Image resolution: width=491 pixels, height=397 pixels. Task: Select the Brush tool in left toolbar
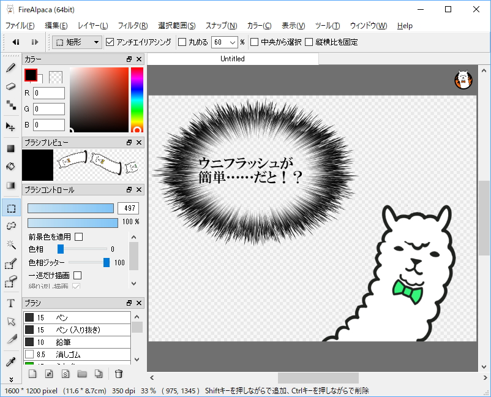pos(11,67)
